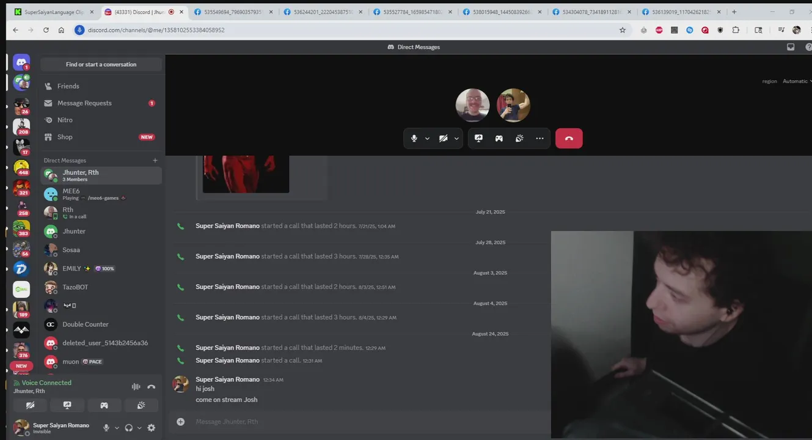Image resolution: width=812 pixels, height=440 pixels.
Task: Open Jhunter direct message
Action: tap(101, 232)
